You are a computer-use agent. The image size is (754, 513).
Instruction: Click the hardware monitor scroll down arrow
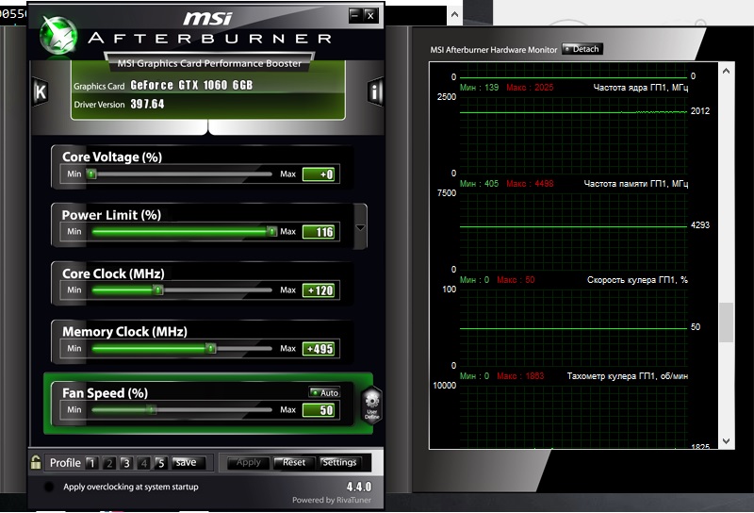pos(726,440)
